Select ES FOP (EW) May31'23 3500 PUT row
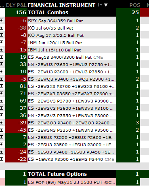 pyautogui.click(x=72, y=182)
